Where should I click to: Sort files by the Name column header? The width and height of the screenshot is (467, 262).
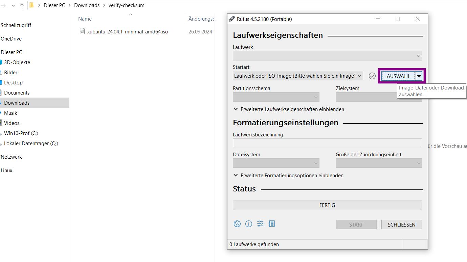[85, 19]
